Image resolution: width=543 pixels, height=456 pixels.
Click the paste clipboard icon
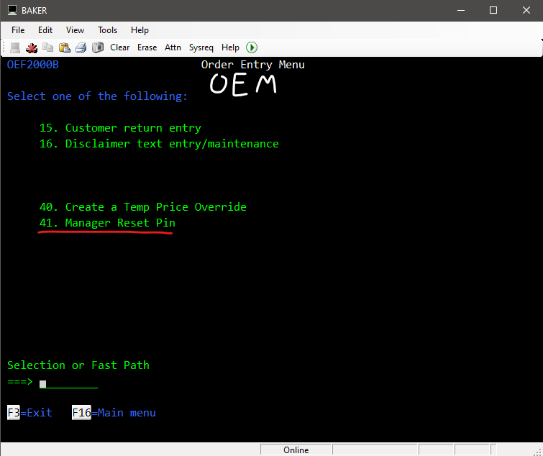[x=65, y=47]
